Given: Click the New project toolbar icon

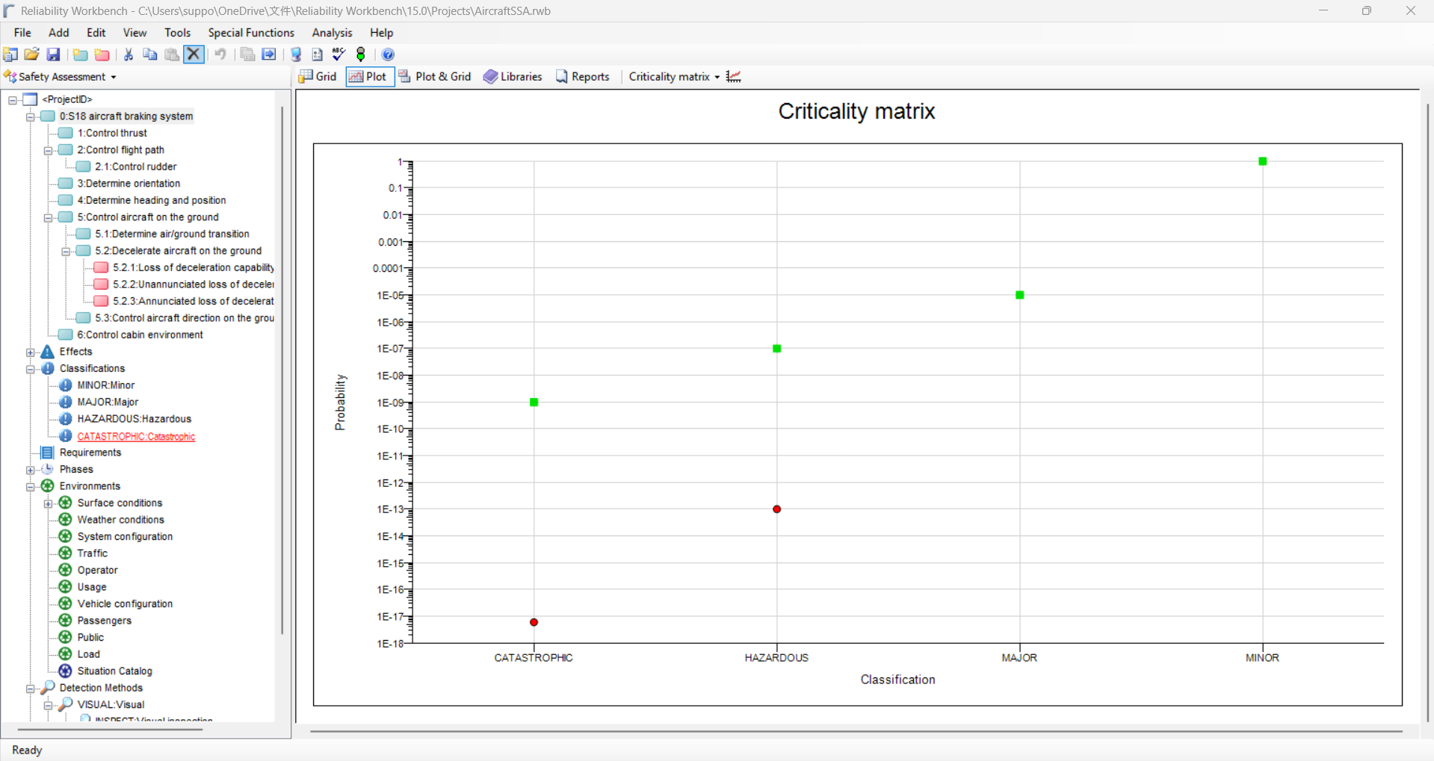Looking at the screenshot, I should pos(10,55).
